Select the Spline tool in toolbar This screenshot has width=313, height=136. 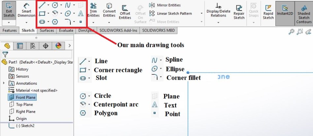68,5
